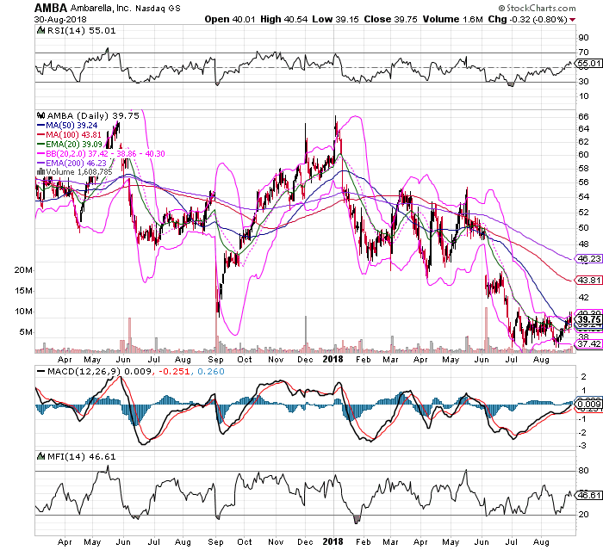Click the Nasdaq GS exchange label
This screenshot has width=603, height=550.
(158, 9)
